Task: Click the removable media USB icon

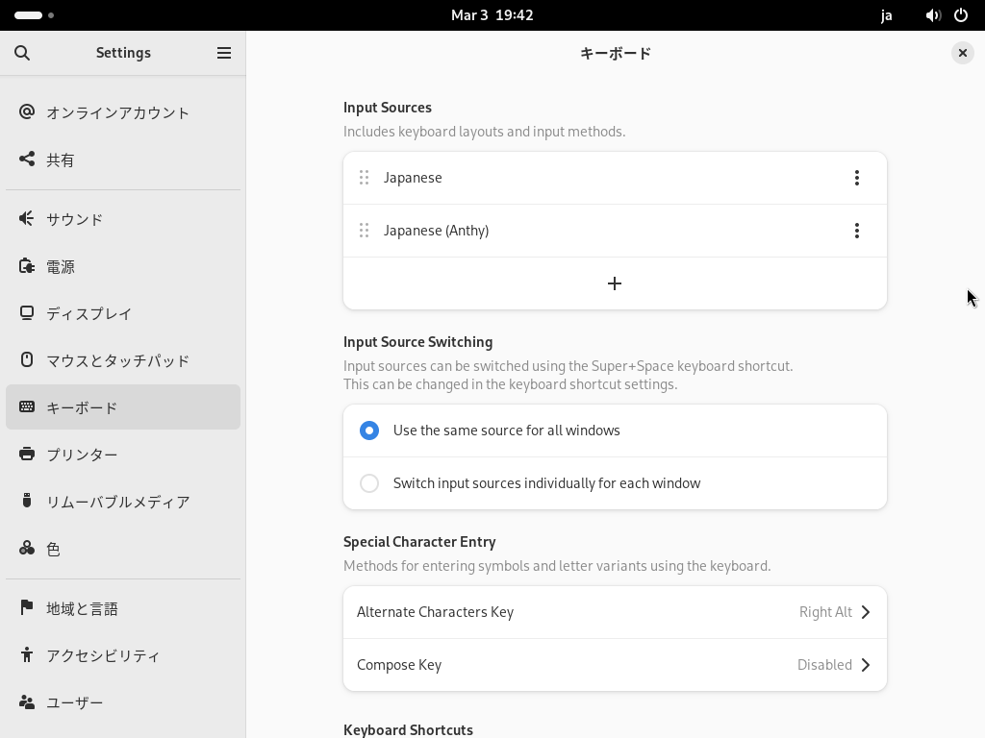Action: pos(26,501)
